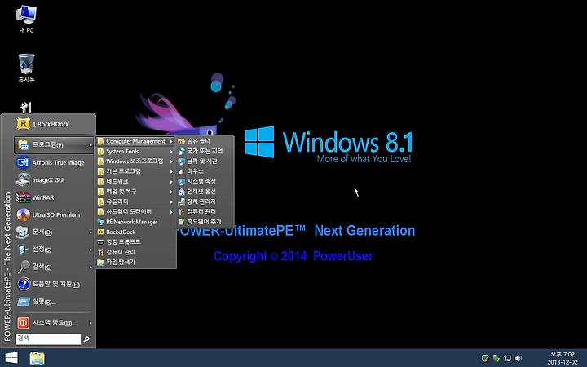Open 국가 또는 지역 region settings
This screenshot has width=587, height=367.
tap(205, 151)
